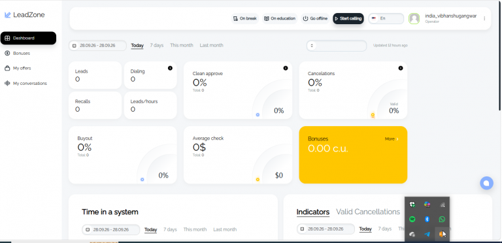Click Windows Security shield tray icon

(x=412, y=204)
